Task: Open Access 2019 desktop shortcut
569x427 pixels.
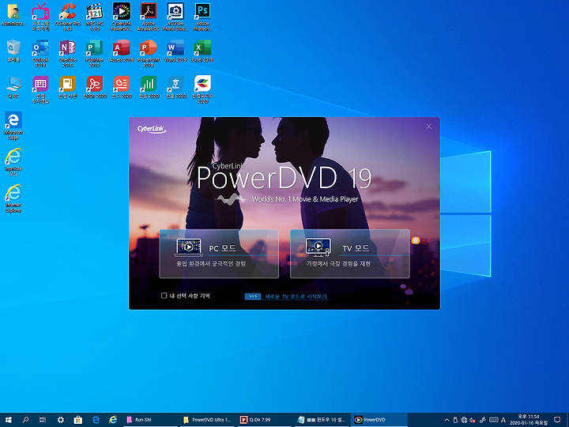Action: coord(122,51)
